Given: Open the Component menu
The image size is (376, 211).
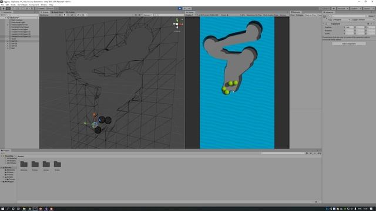Looking at the screenshot, I should pyautogui.click(x=34, y=5).
